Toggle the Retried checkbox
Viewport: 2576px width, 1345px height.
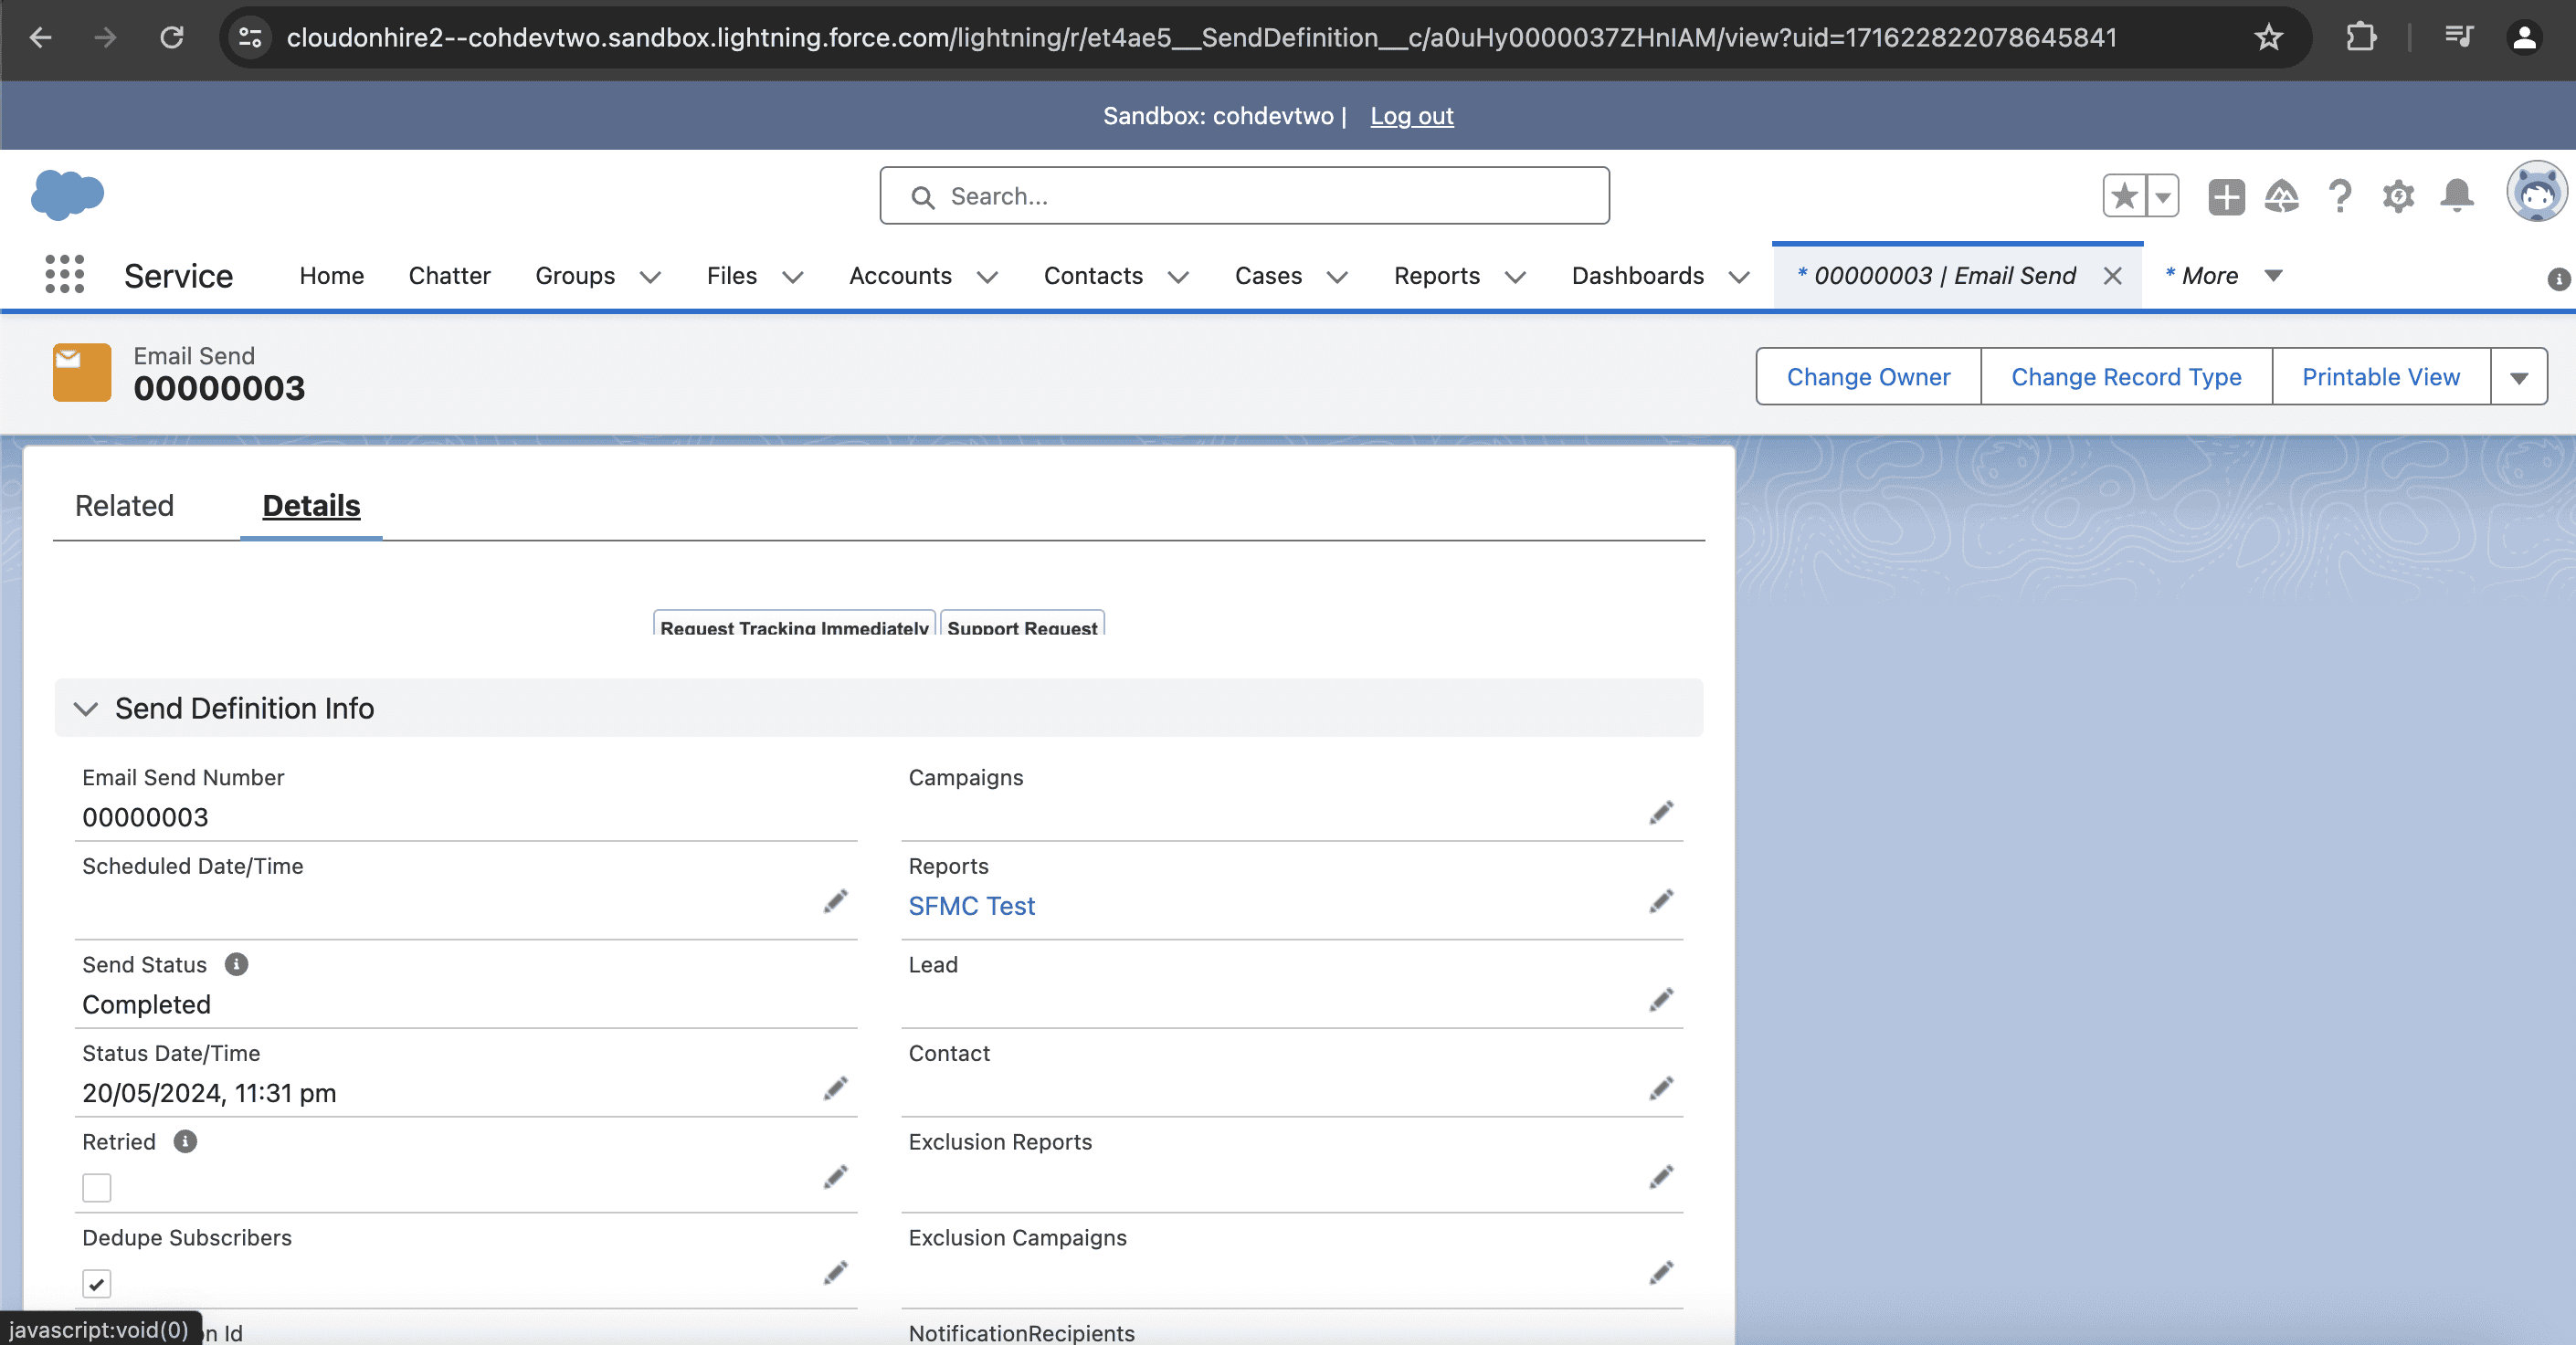[97, 1188]
